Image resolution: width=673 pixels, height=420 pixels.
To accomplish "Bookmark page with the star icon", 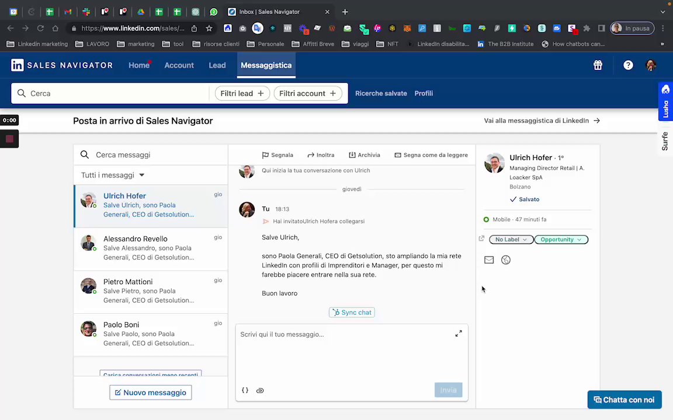I will tap(209, 28).
